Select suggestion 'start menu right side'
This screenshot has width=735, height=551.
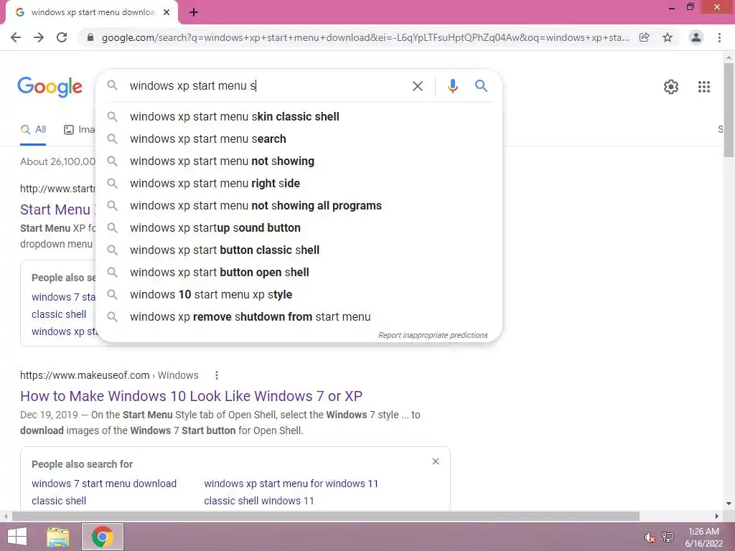(x=299, y=183)
